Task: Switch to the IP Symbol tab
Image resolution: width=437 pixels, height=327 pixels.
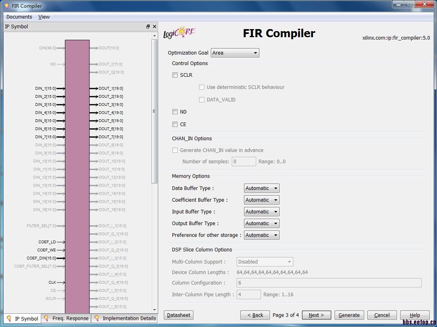Action: (23, 319)
